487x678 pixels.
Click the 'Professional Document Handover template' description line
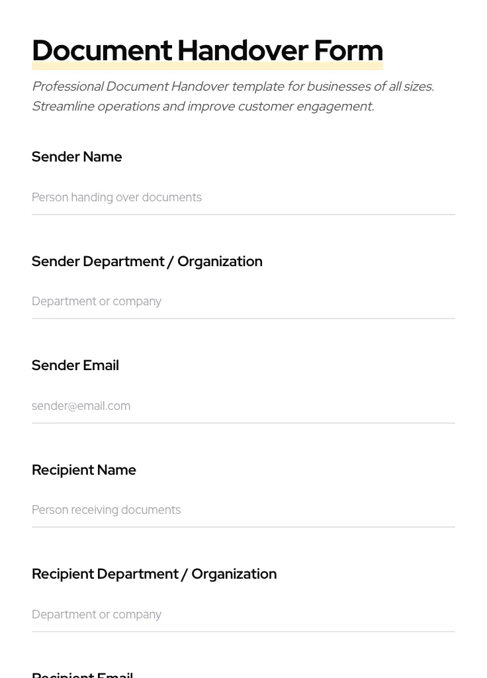(233, 87)
